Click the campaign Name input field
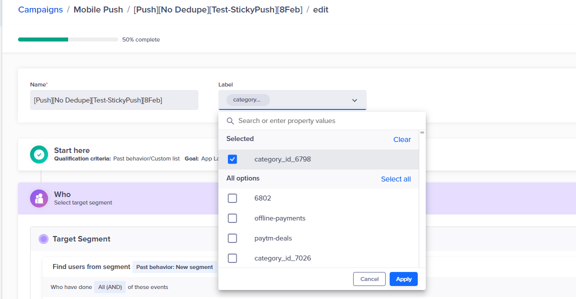 click(114, 100)
